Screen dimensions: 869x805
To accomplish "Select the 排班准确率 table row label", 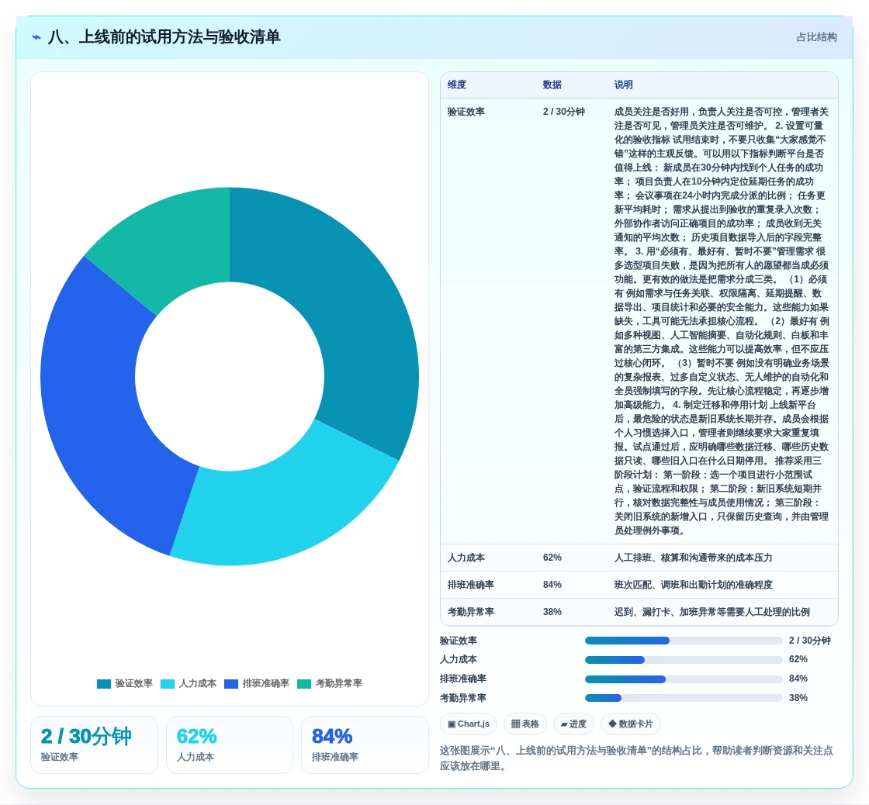I will (471, 585).
